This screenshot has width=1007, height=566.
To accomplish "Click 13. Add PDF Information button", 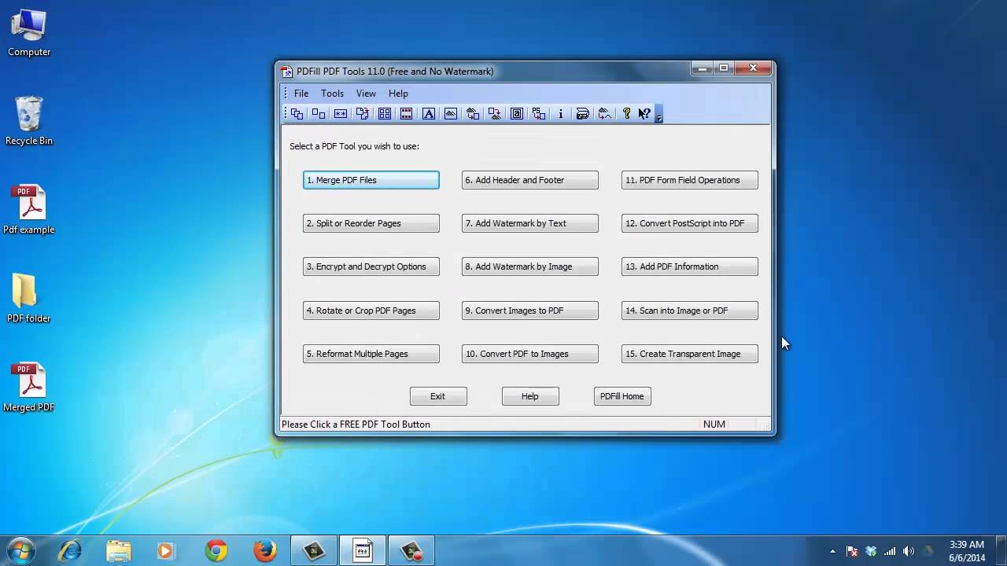I will (690, 266).
